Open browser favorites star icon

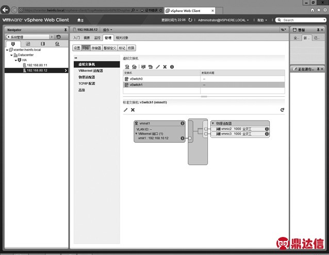(319, 10)
